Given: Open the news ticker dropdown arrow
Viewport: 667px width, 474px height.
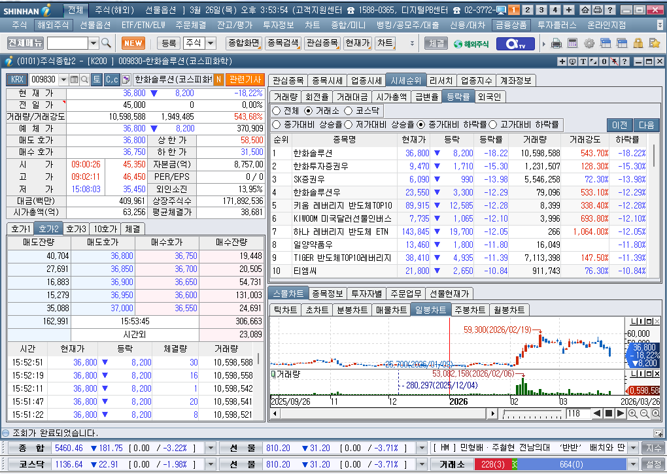Looking at the screenshot, I should click(x=634, y=448).
